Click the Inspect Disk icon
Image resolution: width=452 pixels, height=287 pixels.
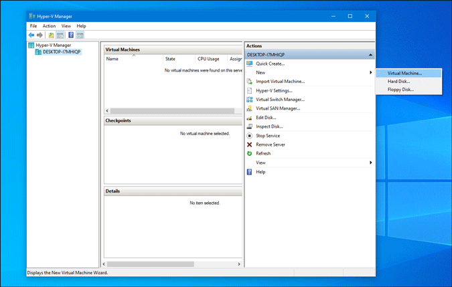(x=250, y=126)
